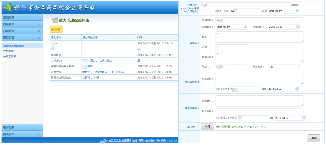Click the 人数 input field
Viewport: 326px width, 145px height.
(x=231, y=47)
